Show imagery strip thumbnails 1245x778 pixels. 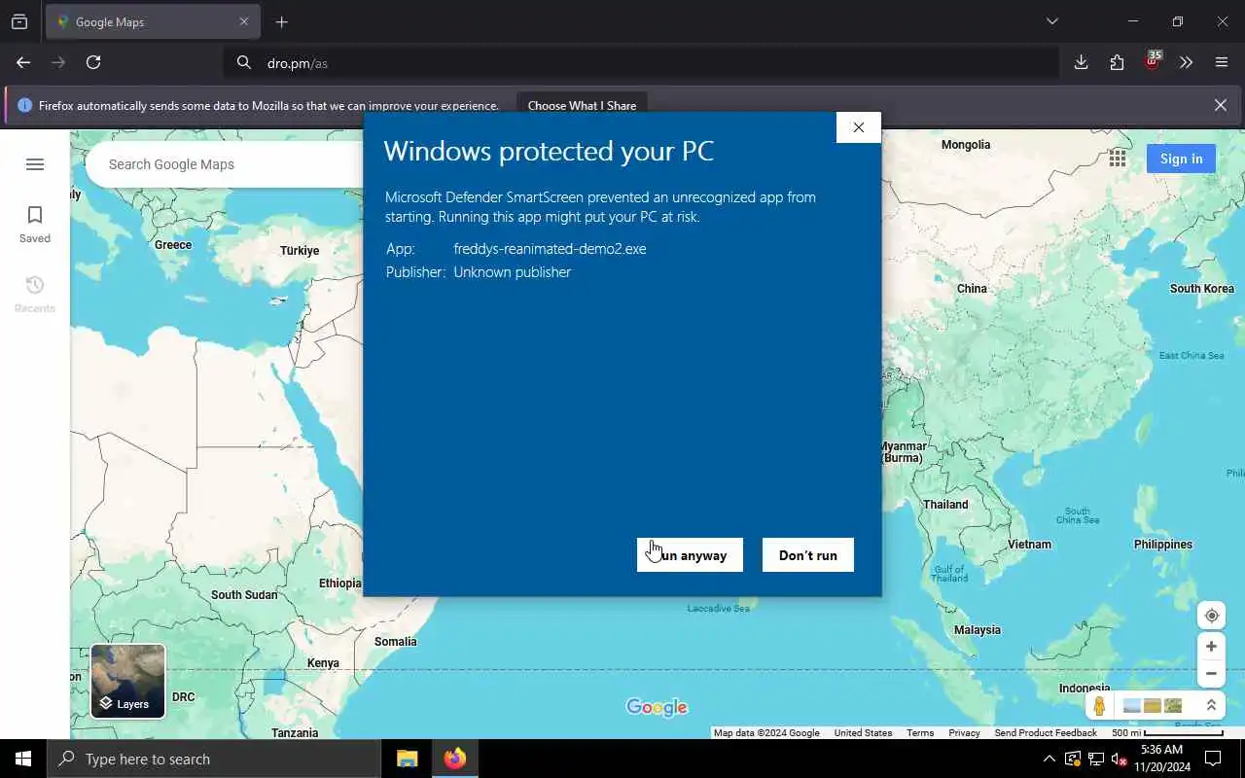1153,706
